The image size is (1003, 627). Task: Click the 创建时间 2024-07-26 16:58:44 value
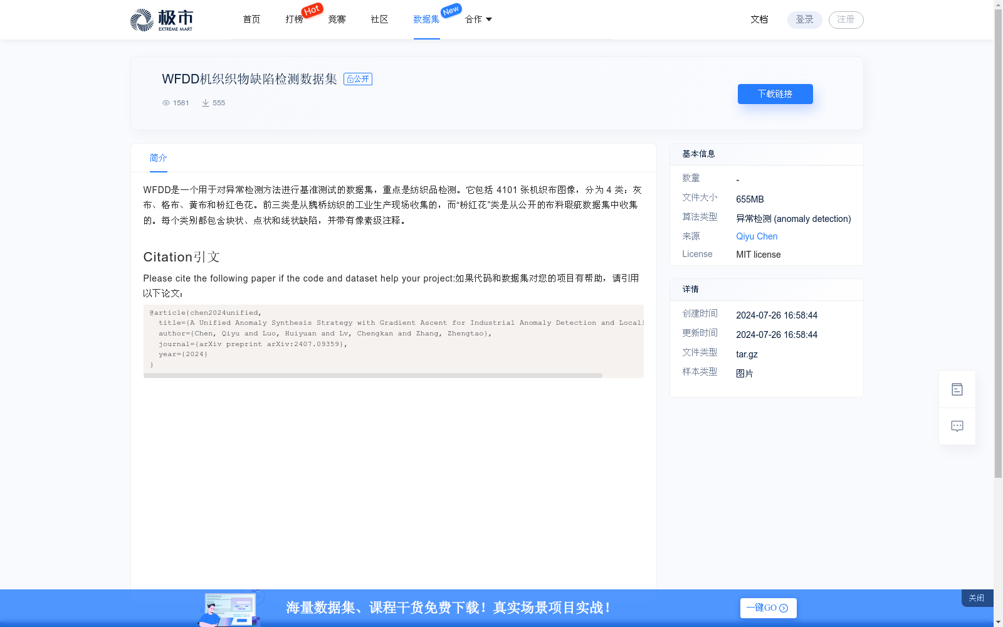tap(777, 315)
